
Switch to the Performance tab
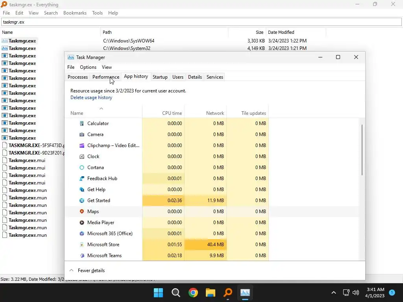click(106, 77)
